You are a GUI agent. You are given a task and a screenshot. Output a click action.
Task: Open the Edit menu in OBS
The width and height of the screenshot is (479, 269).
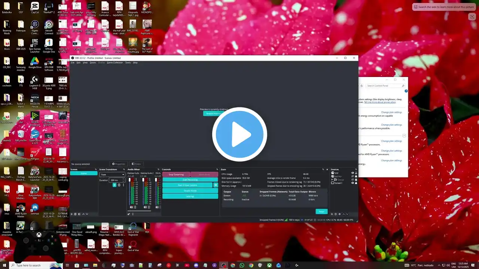pos(79,62)
